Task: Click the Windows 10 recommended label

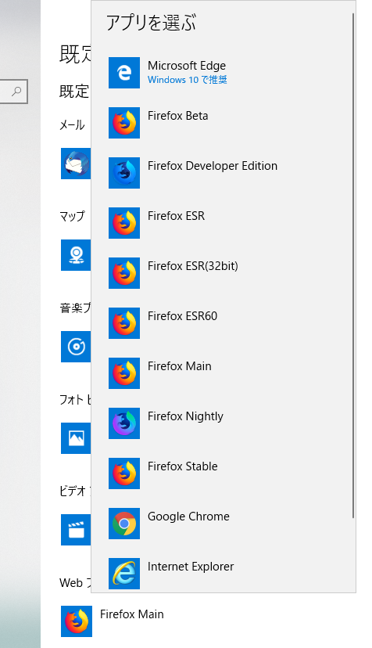Action: point(188,80)
